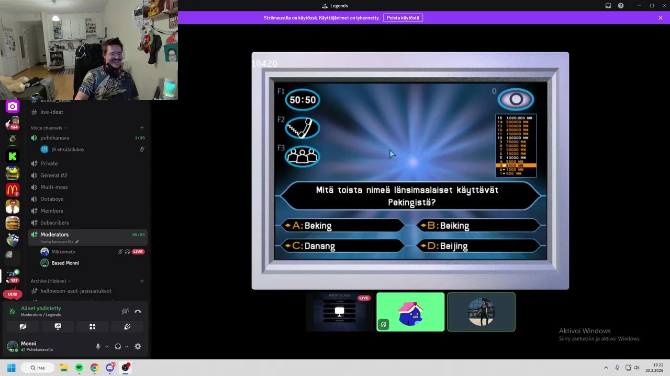This screenshot has height=376, width=670.
Task: Open the green K server icon
Action: click(x=13, y=156)
